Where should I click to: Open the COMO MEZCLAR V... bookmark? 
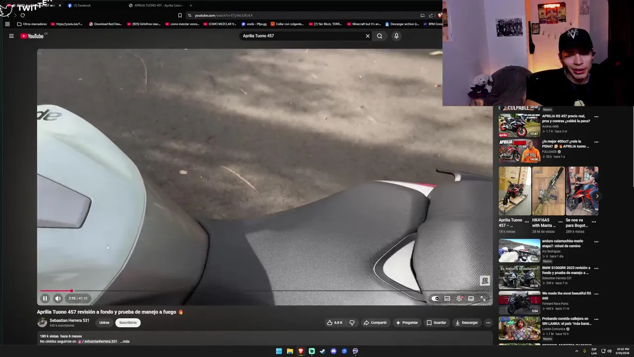tap(219, 24)
